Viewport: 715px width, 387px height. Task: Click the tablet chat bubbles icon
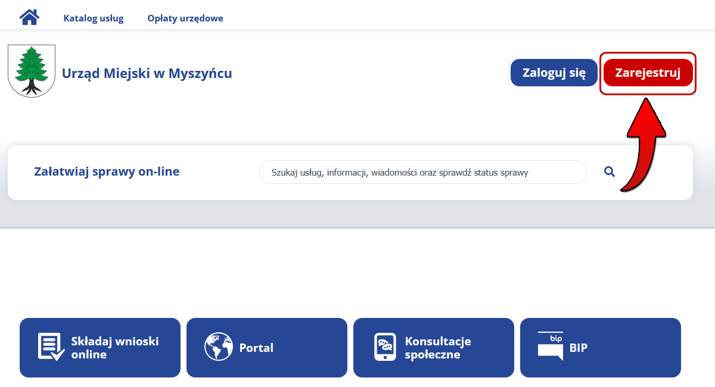(385, 347)
